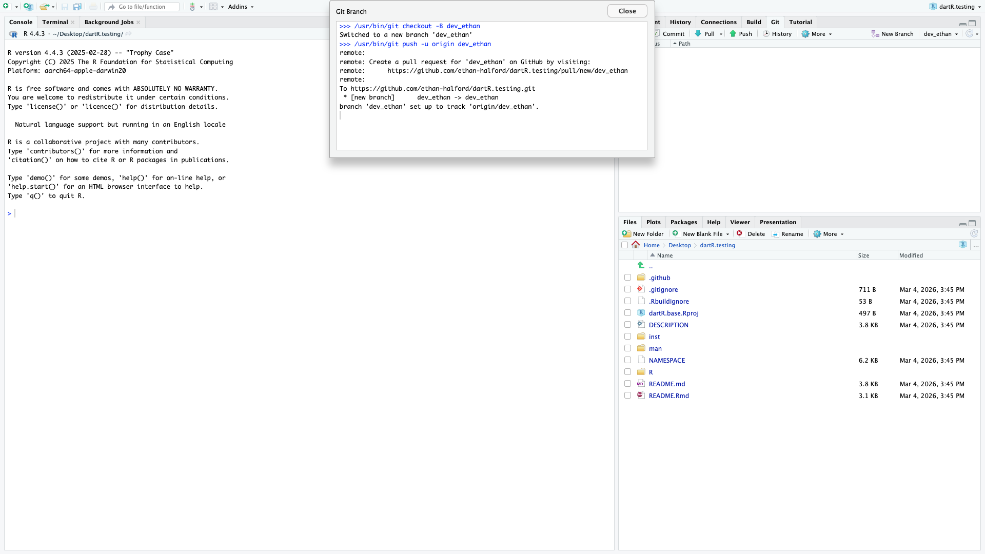This screenshot has width=985, height=554.
Task: Click the red Delete icon in Files
Action: [x=739, y=234]
